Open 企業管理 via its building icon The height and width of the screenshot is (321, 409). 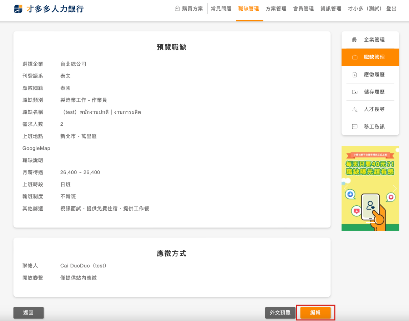[x=354, y=40]
